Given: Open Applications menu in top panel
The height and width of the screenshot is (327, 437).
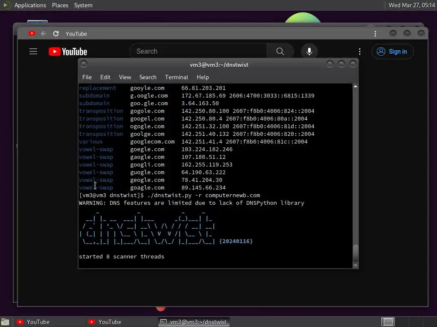Looking at the screenshot, I should (x=30, y=5).
